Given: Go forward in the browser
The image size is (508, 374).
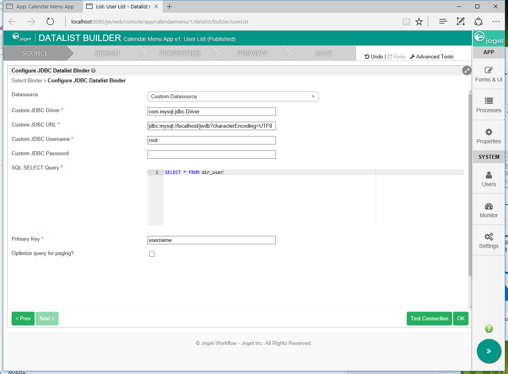Looking at the screenshot, I should [x=31, y=21].
